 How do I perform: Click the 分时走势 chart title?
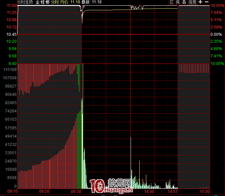(25, 2)
